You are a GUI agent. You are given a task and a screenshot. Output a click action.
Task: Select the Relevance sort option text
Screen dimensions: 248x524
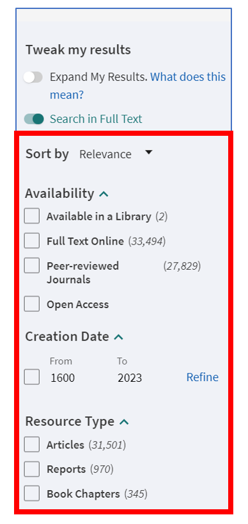click(105, 154)
